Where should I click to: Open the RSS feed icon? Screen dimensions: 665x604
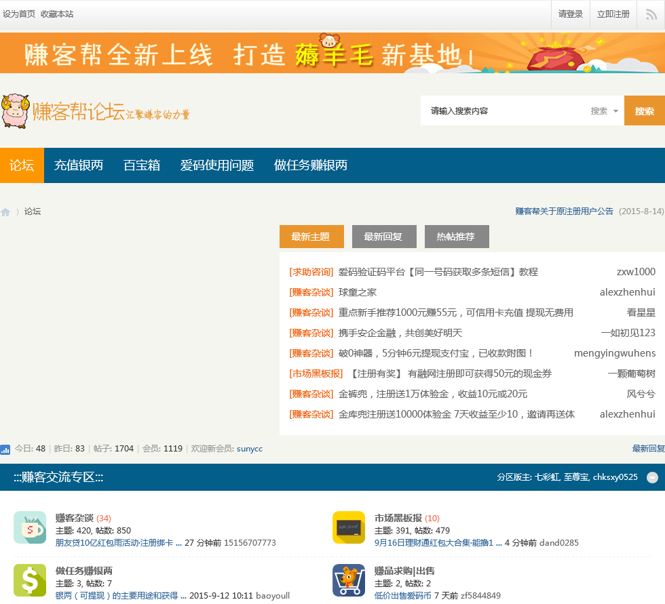point(651,14)
